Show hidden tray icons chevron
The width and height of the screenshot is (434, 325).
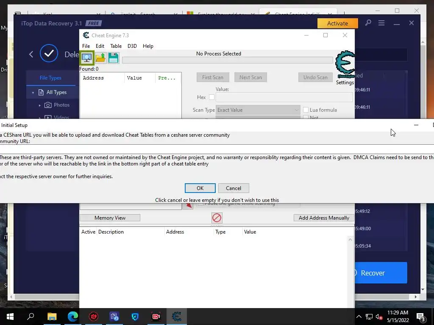(x=359, y=317)
